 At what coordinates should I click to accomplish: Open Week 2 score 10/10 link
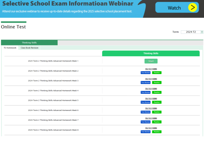151,69
